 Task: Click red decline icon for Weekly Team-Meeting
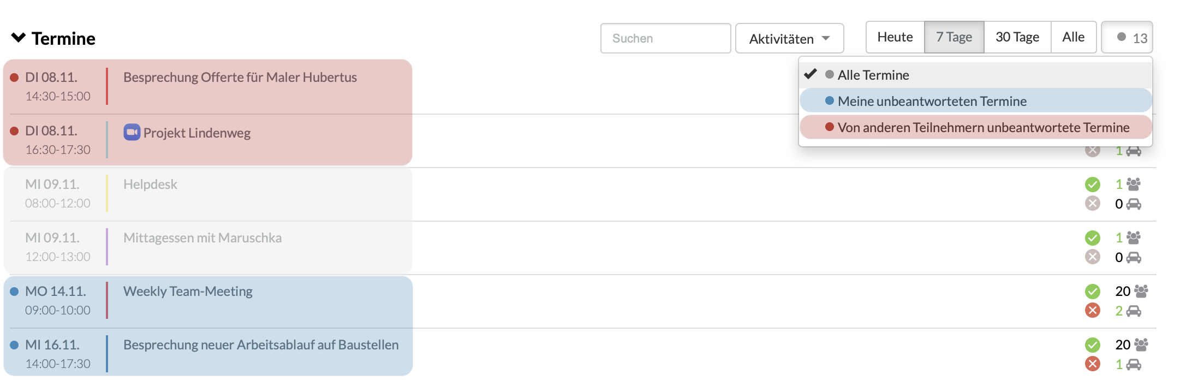tap(1092, 311)
